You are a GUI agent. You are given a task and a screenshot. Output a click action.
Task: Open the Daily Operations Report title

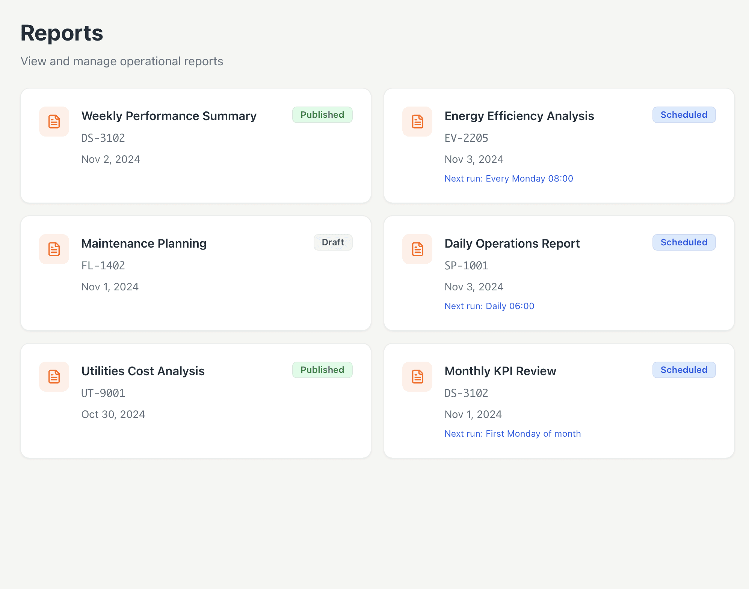pyautogui.click(x=512, y=243)
